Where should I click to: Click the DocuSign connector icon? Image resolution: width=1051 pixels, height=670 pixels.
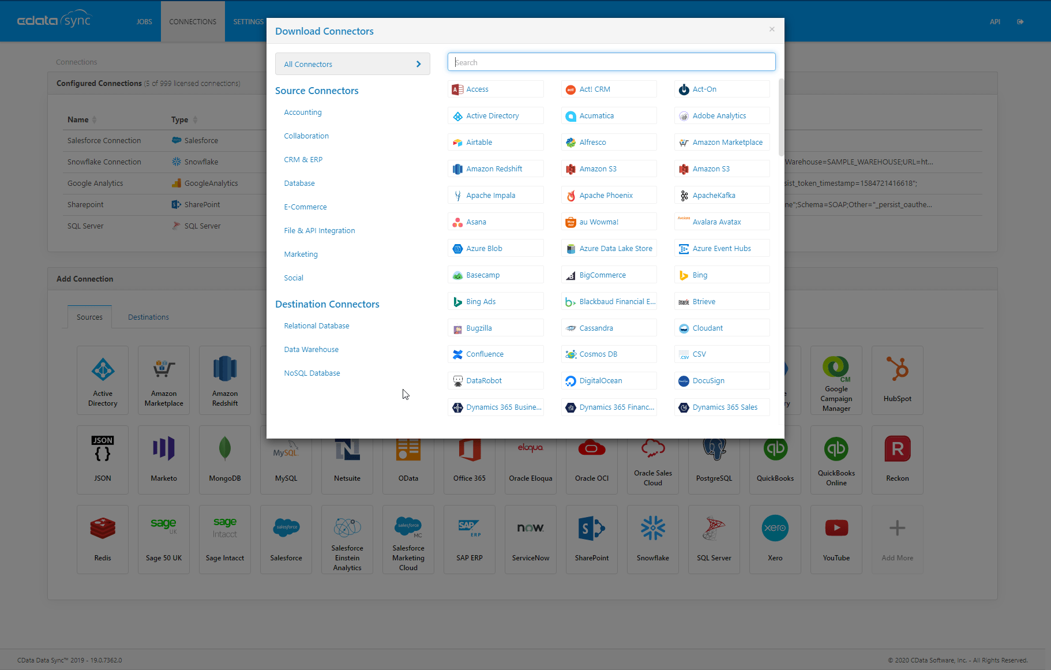(684, 381)
